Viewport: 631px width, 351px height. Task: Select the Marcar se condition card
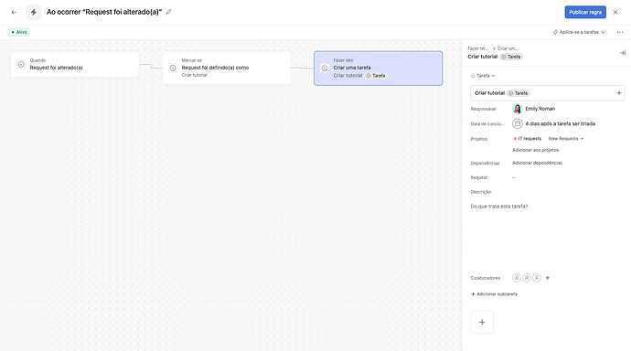227,68
